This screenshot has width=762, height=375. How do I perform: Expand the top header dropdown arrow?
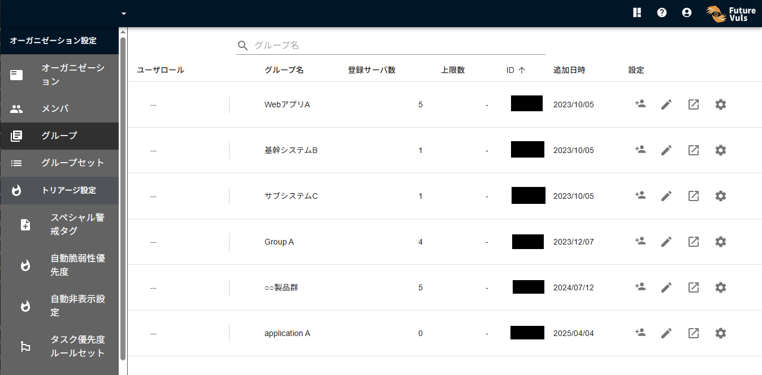(124, 14)
